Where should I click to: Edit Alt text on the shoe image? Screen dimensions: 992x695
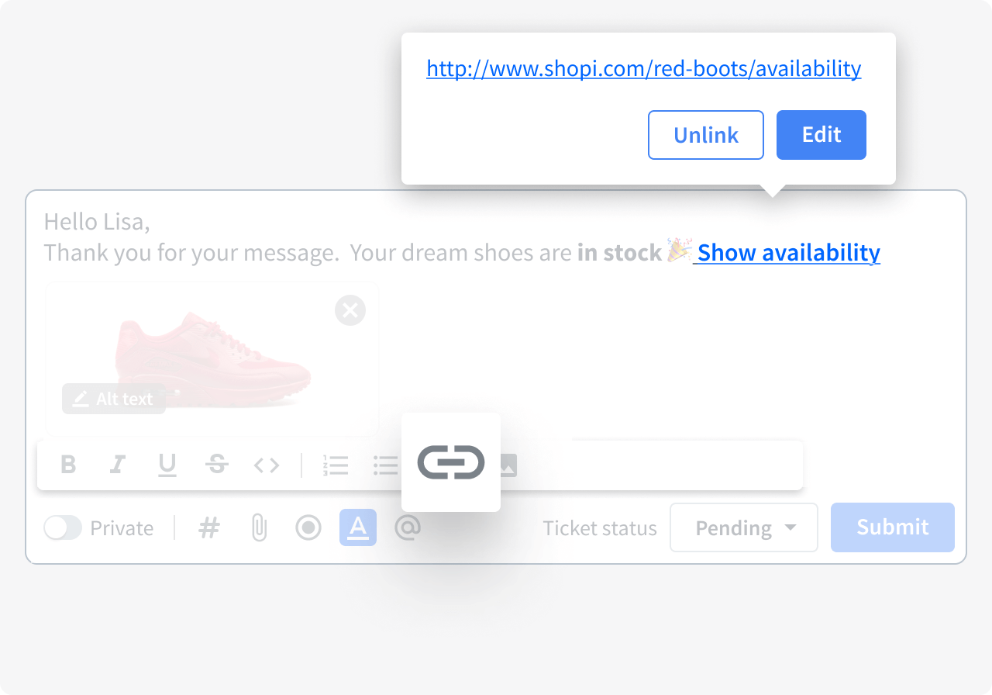[x=113, y=399]
